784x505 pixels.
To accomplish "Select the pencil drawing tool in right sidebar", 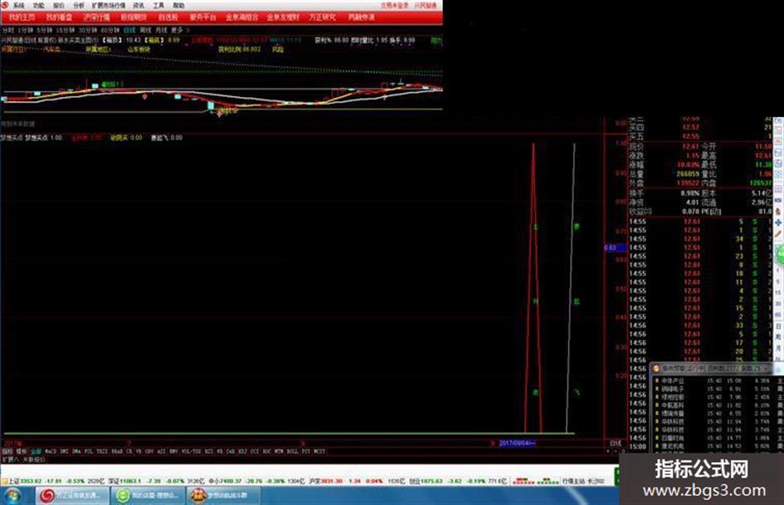I will [778, 234].
